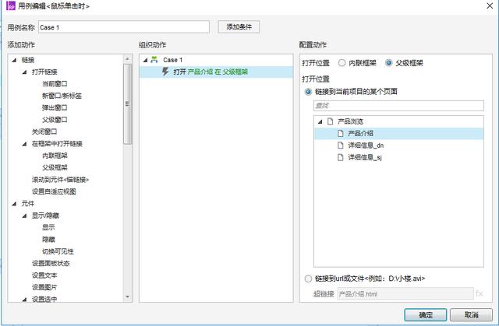Cancel with the 取消 button
The height and width of the screenshot is (326, 499).
(471, 315)
